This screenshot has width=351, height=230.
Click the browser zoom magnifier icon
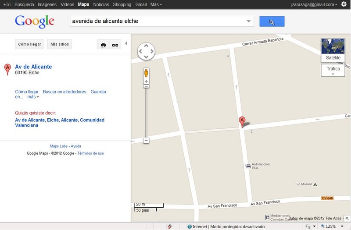[322, 226]
